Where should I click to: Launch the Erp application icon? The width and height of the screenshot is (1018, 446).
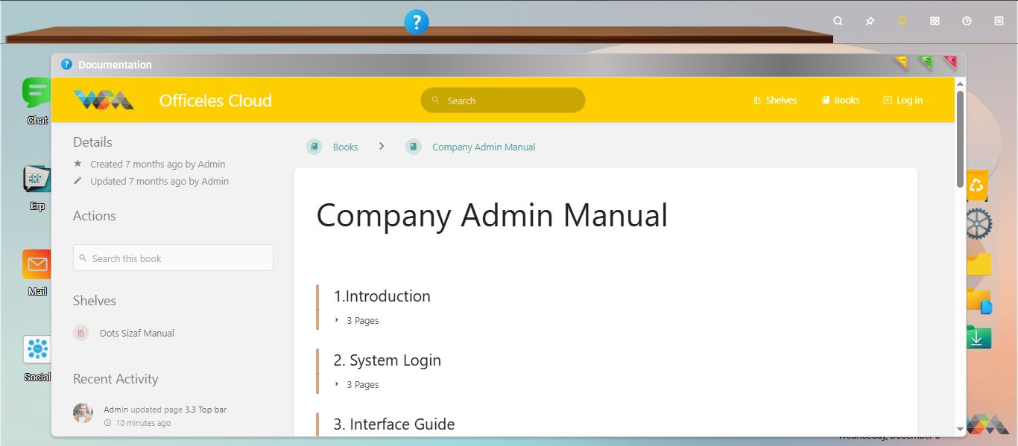click(x=37, y=180)
